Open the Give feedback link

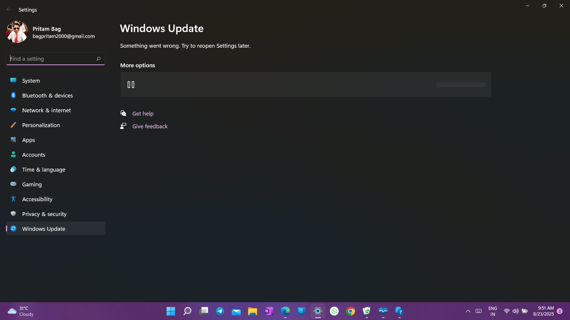point(150,126)
